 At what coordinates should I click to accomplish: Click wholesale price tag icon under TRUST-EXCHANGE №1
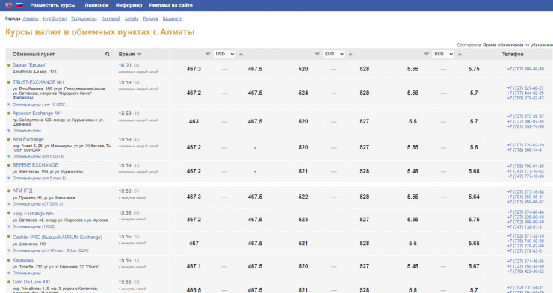(x=9, y=105)
